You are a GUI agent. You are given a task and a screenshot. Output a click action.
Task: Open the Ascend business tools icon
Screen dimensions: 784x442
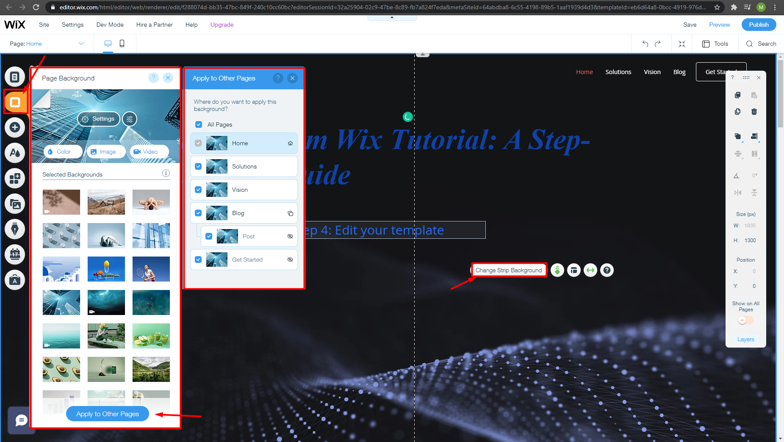tap(15, 280)
